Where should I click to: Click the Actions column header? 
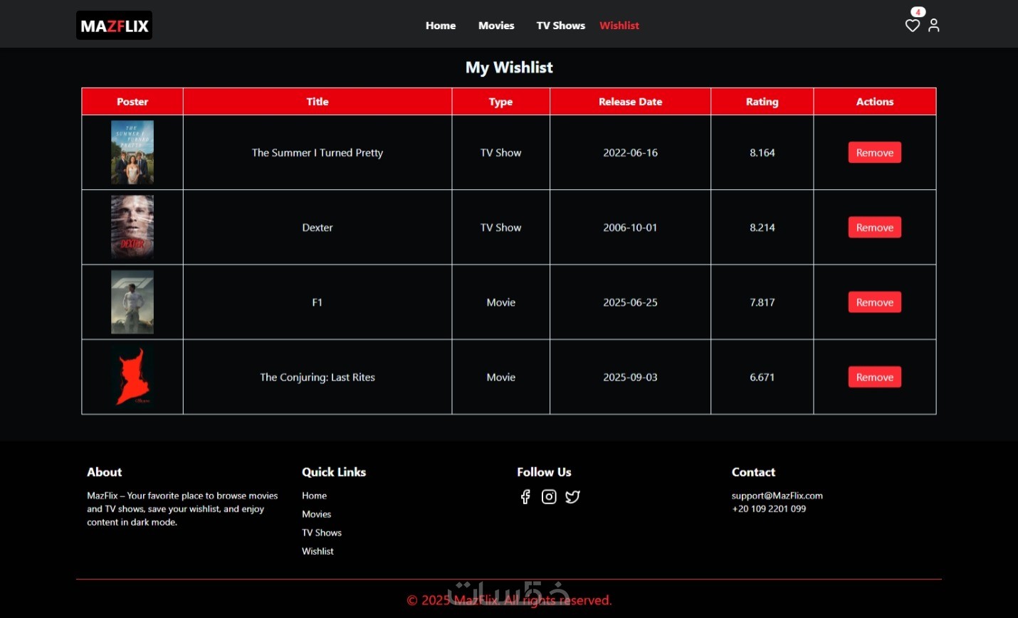[x=875, y=102]
